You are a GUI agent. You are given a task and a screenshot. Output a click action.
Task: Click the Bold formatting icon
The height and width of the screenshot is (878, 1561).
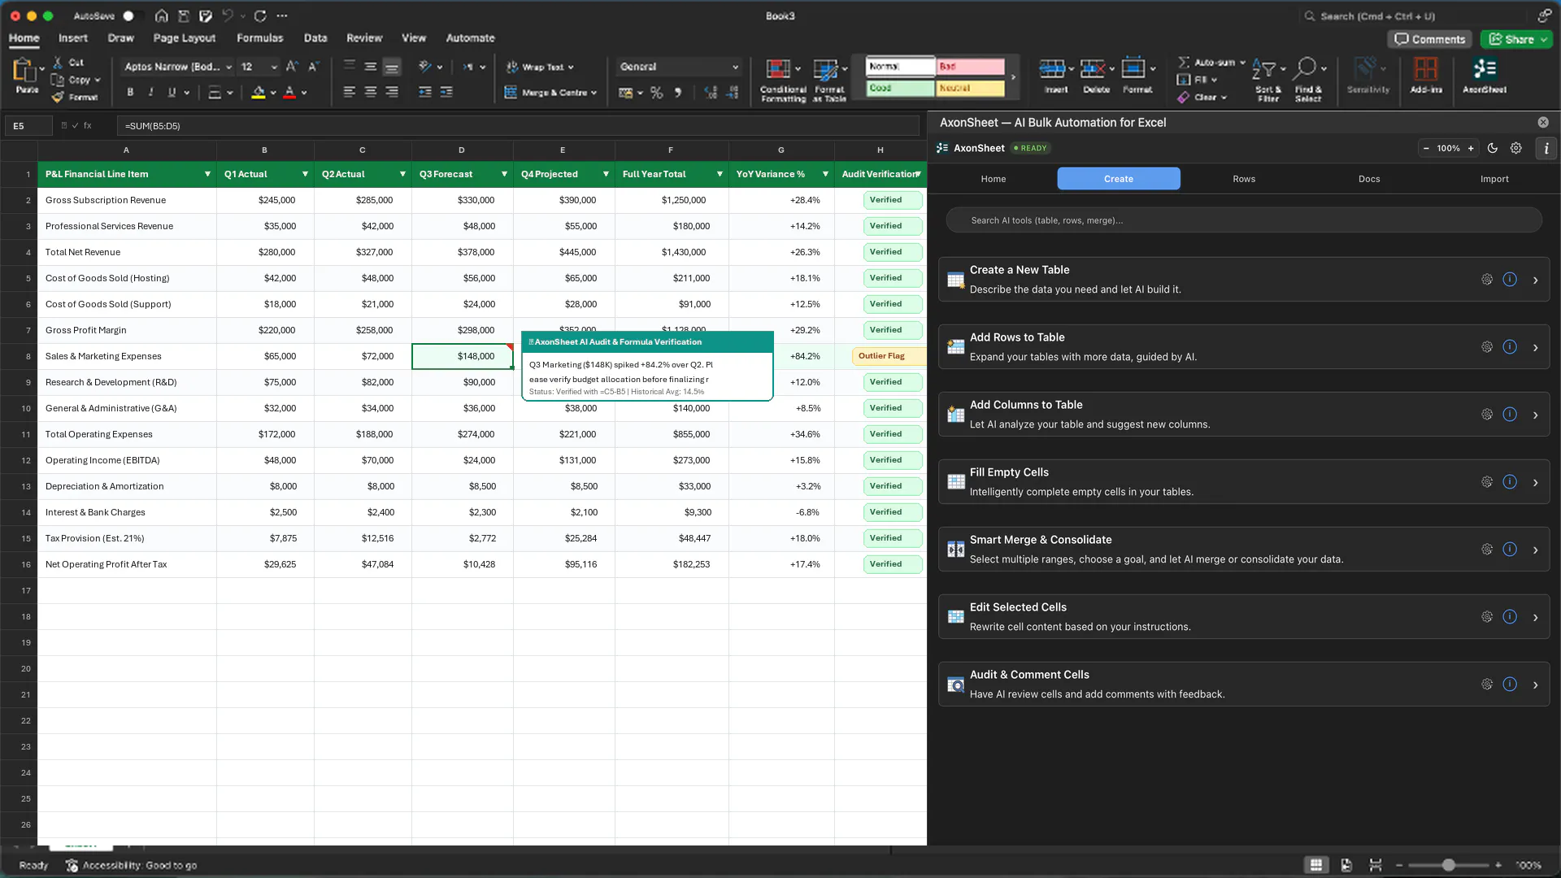click(x=130, y=93)
